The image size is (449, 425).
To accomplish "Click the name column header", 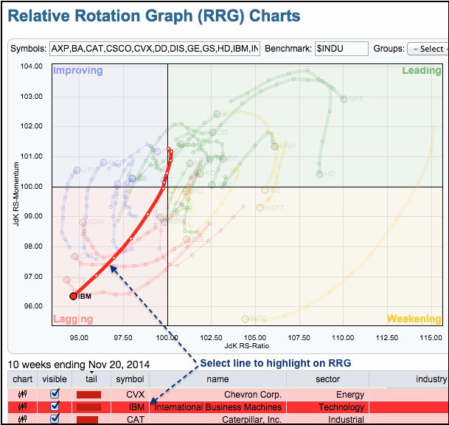I will click(x=217, y=380).
